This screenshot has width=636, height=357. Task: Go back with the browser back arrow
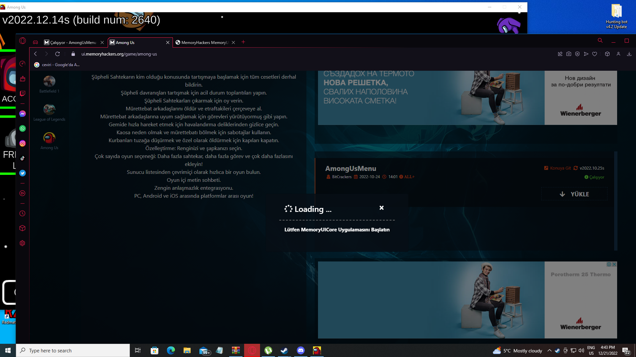click(35, 54)
